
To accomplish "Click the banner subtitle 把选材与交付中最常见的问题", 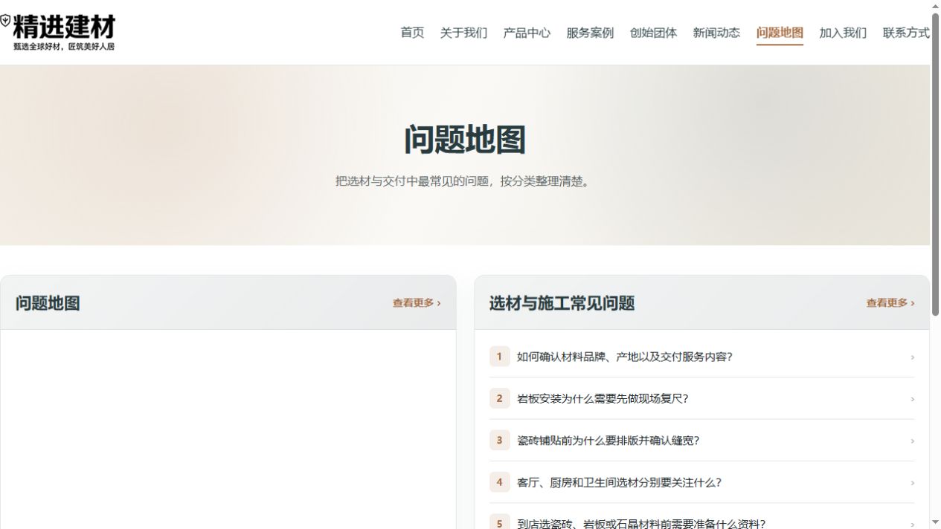I will coord(465,181).
